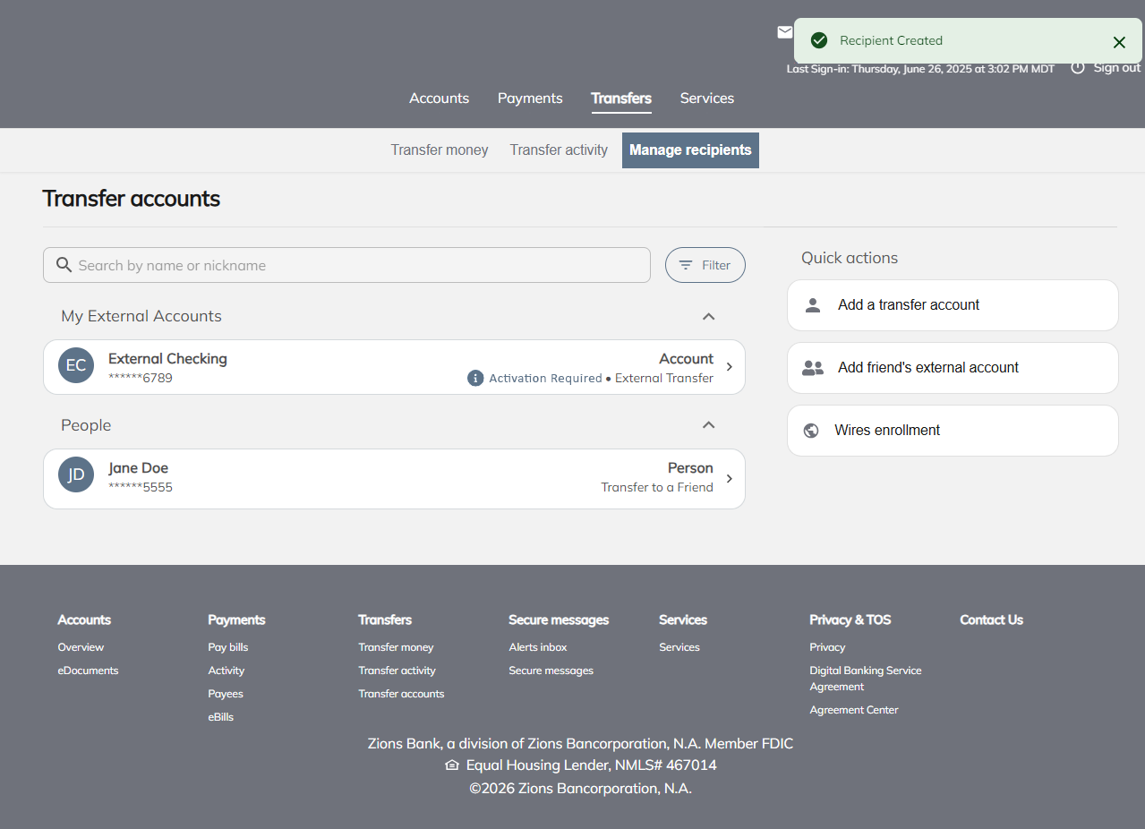1145x829 pixels.
Task: Click the people icon on Add friend's external account
Action: [813, 368]
